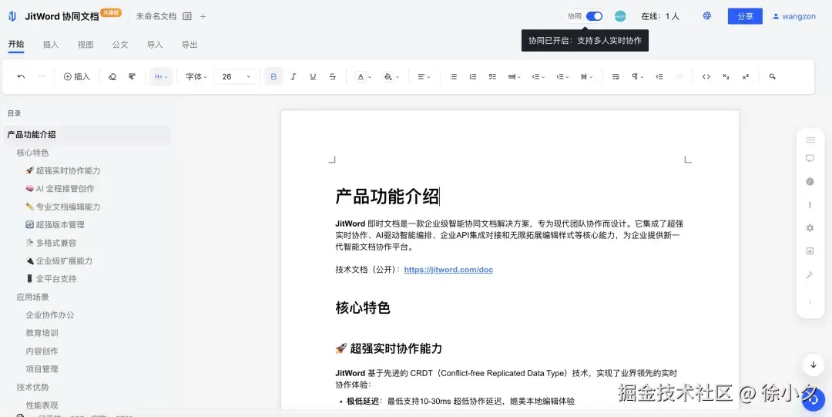Open the https://jitword.com/doc link
The width and height of the screenshot is (832, 417).
point(448,269)
